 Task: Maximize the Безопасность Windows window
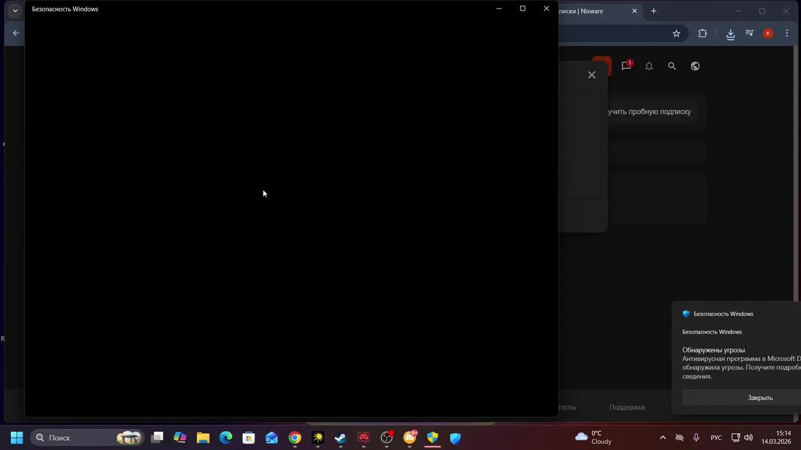523,9
